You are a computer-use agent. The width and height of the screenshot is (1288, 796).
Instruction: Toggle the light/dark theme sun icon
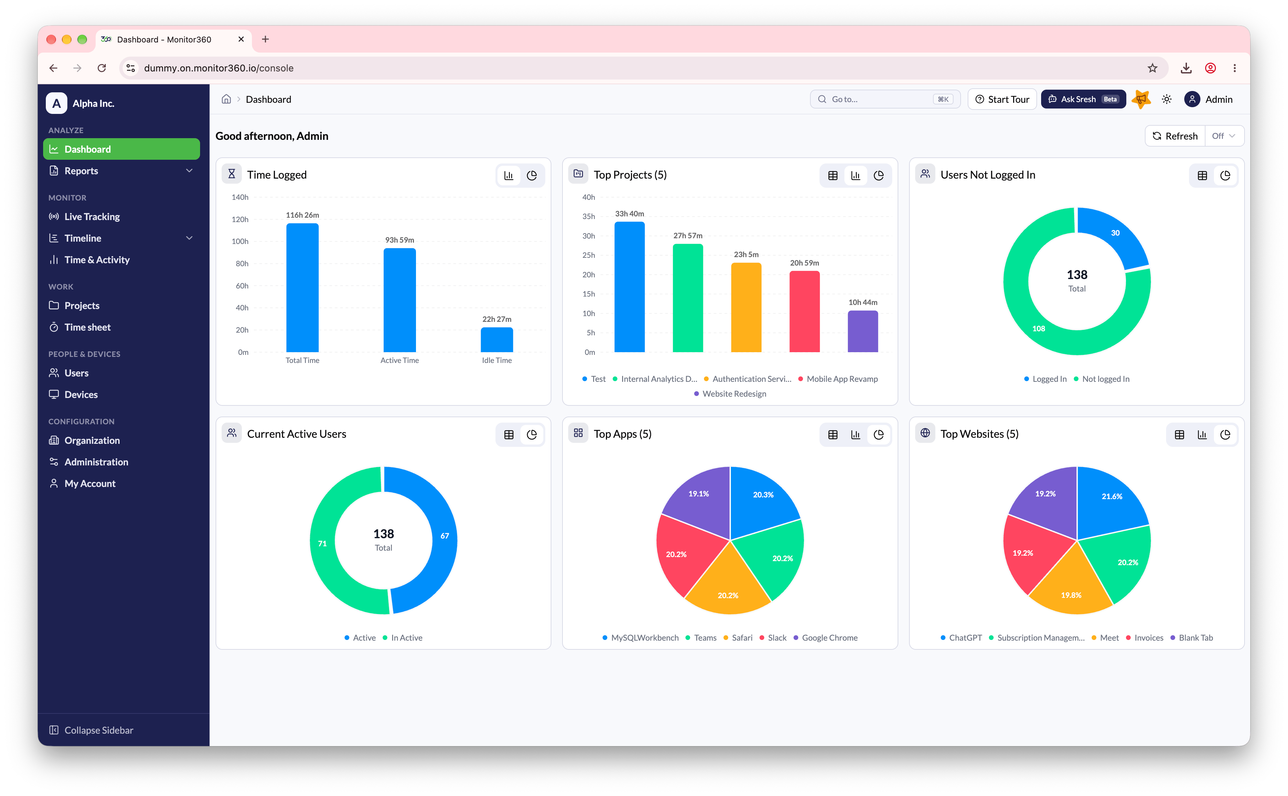(1166, 99)
